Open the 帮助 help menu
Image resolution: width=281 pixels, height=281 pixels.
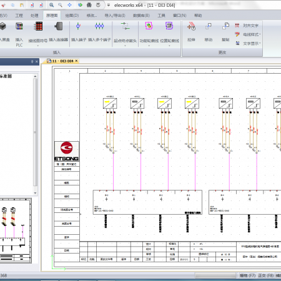coord(198,16)
